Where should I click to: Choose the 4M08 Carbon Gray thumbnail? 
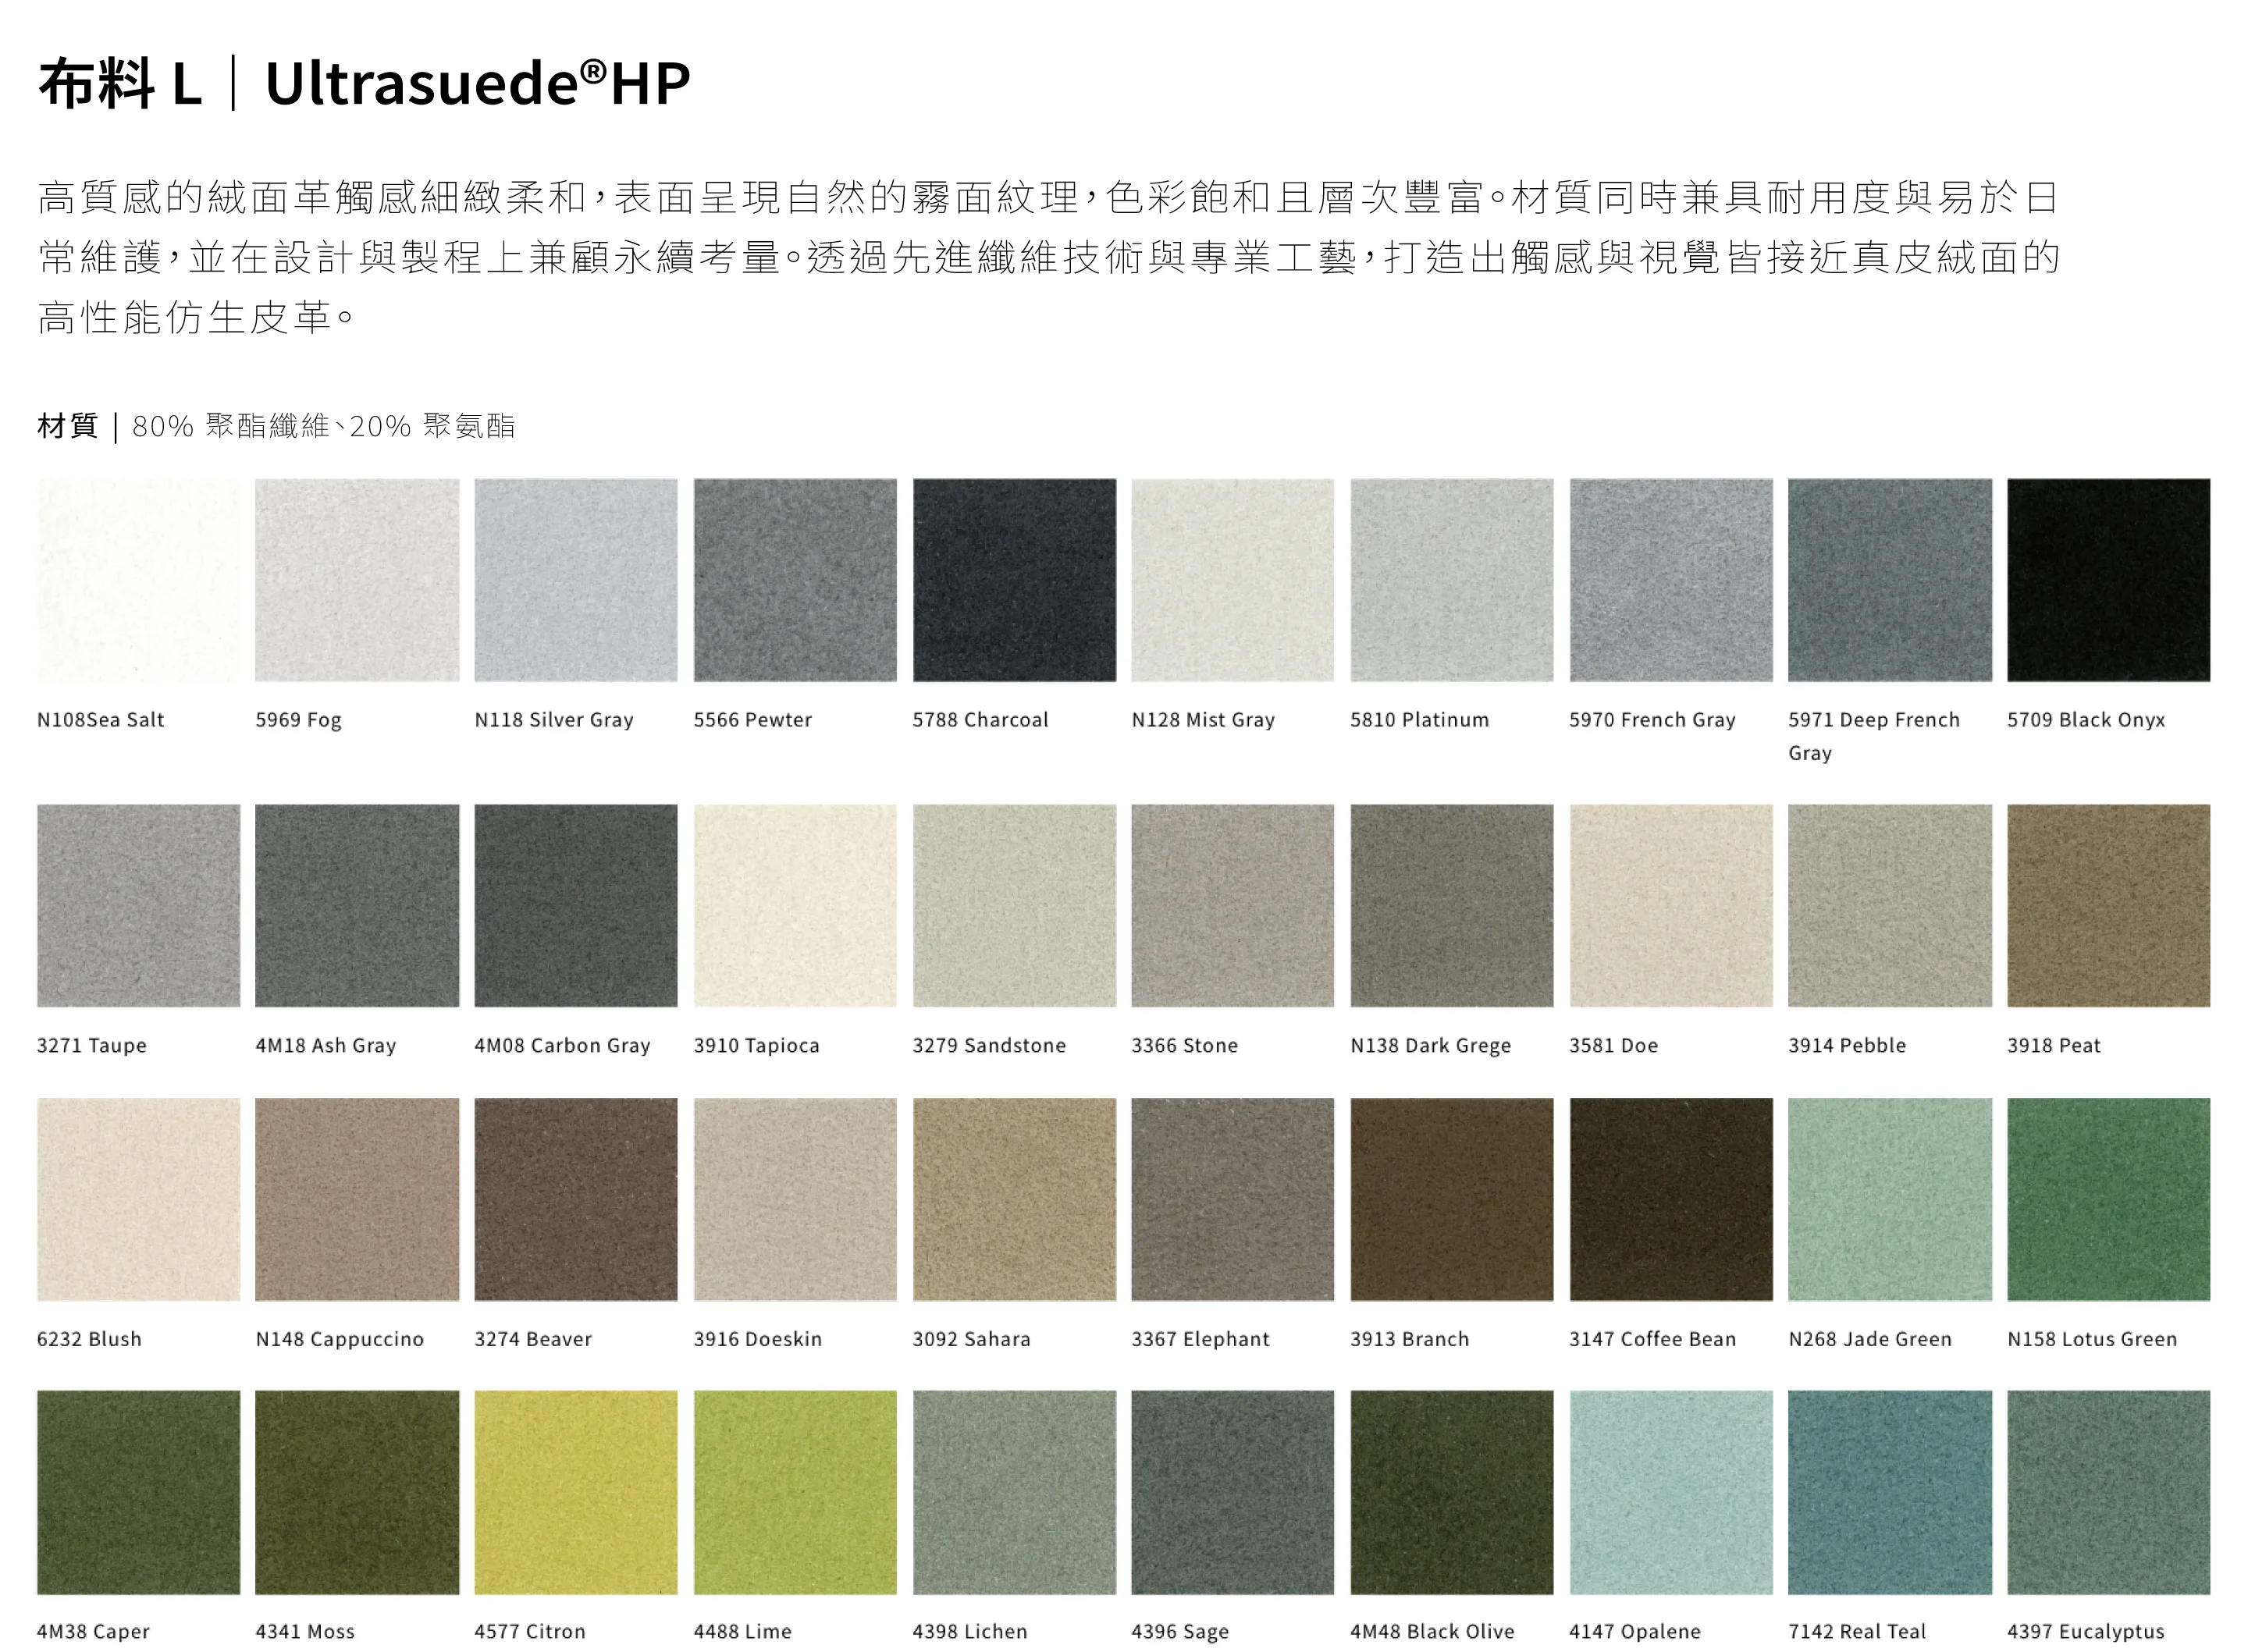click(x=575, y=905)
